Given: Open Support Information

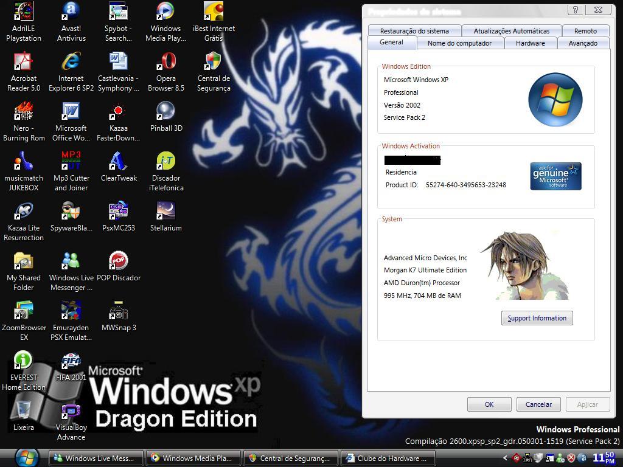Looking at the screenshot, I should pyautogui.click(x=537, y=318).
